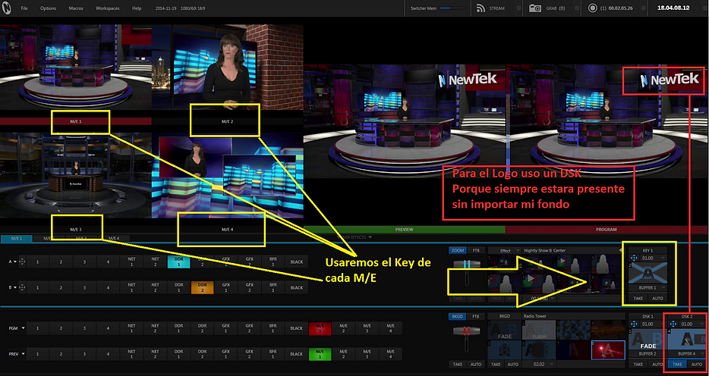Select BLACK on the PGM row

296,328
